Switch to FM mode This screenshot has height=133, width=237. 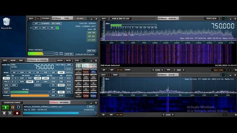[x=30, y=72]
